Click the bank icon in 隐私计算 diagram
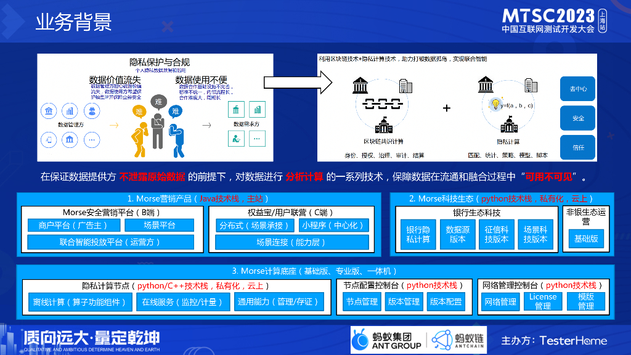 pyautogui.click(x=486, y=84)
